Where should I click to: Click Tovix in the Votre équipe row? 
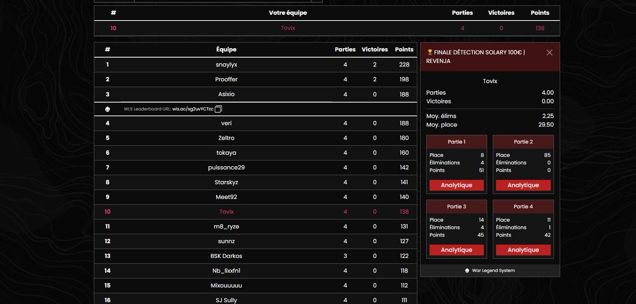[288, 28]
